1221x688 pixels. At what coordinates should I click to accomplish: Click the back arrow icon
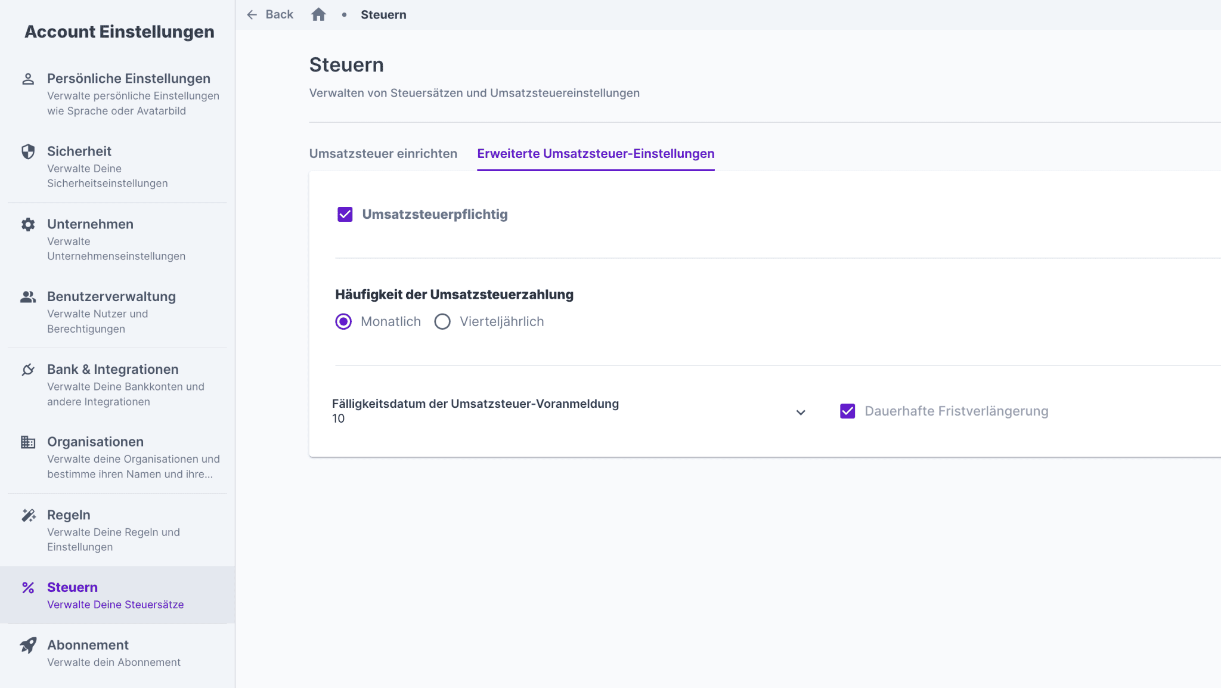point(252,14)
